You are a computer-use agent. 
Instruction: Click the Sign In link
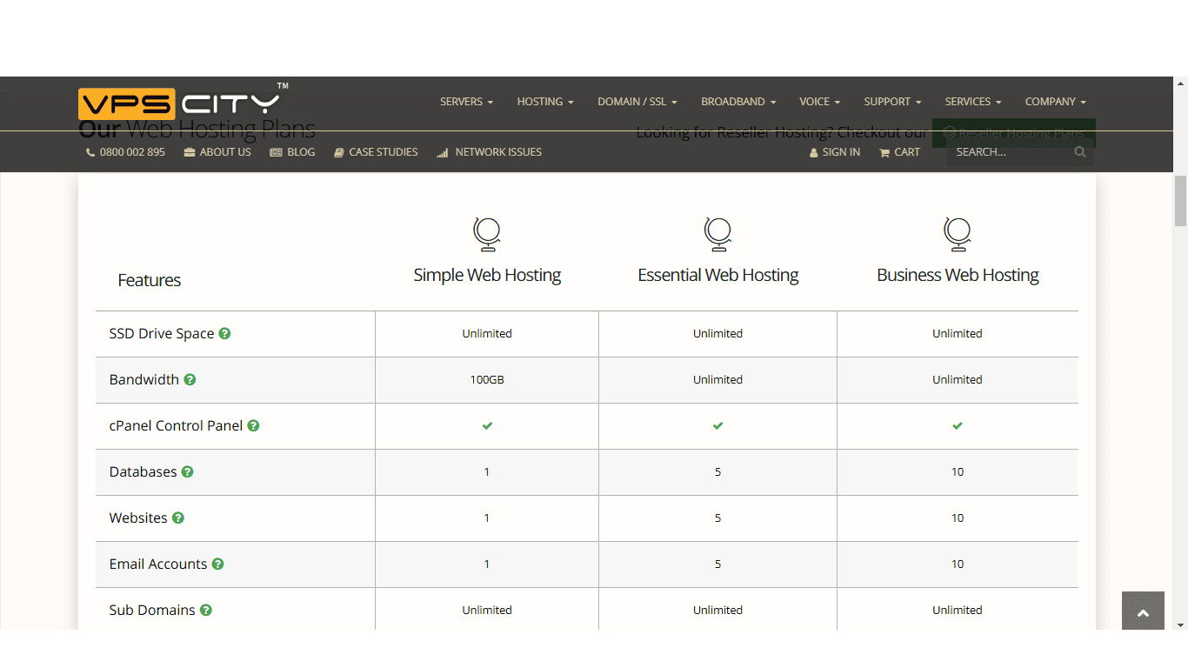click(x=835, y=152)
